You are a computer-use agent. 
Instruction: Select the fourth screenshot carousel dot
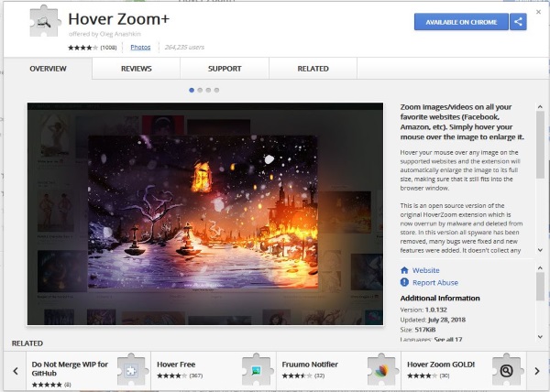coord(216,90)
